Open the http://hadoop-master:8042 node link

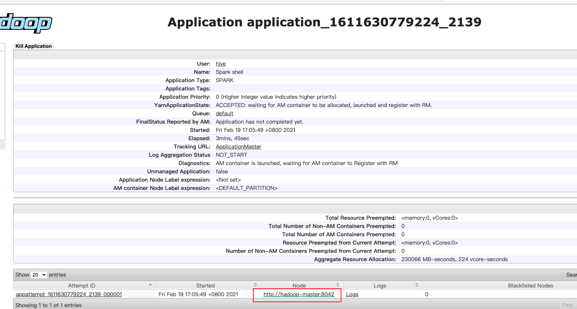[x=298, y=294]
